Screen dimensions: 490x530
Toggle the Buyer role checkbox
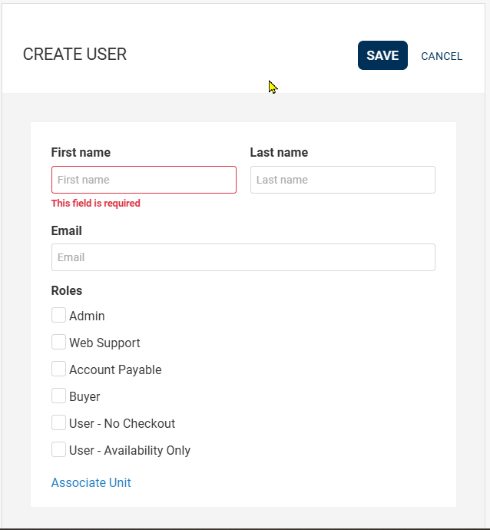tap(59, 396)
